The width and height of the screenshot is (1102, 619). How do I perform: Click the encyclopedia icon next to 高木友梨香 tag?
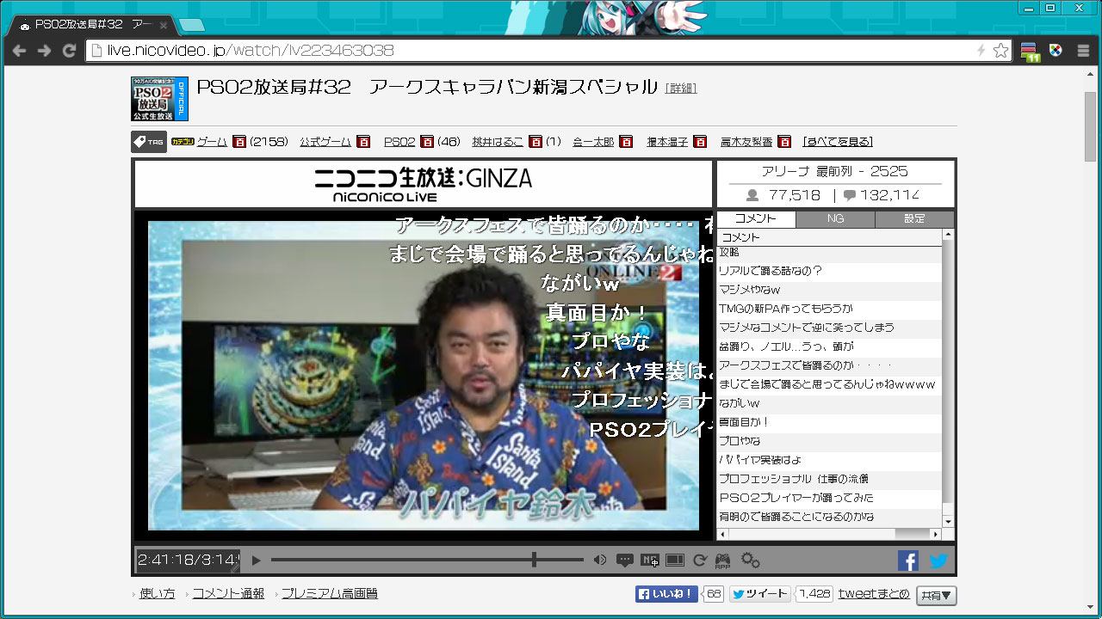tap(783, 142)
